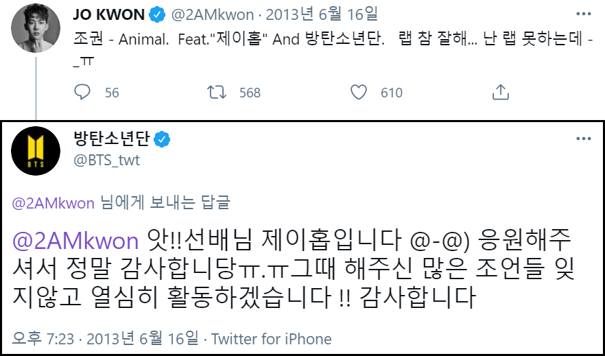Screen dimensions: 605x356
Task: Click the verified badge next to JO KWON
Action: 157,15
